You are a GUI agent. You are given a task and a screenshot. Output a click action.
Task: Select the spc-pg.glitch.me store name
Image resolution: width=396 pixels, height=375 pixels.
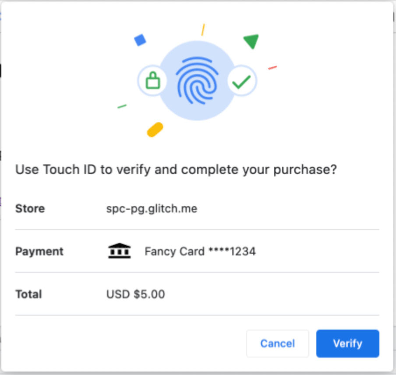[x=152, y=209]
